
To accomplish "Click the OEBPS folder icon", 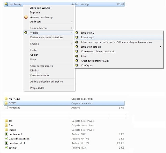I will point(6,103).
